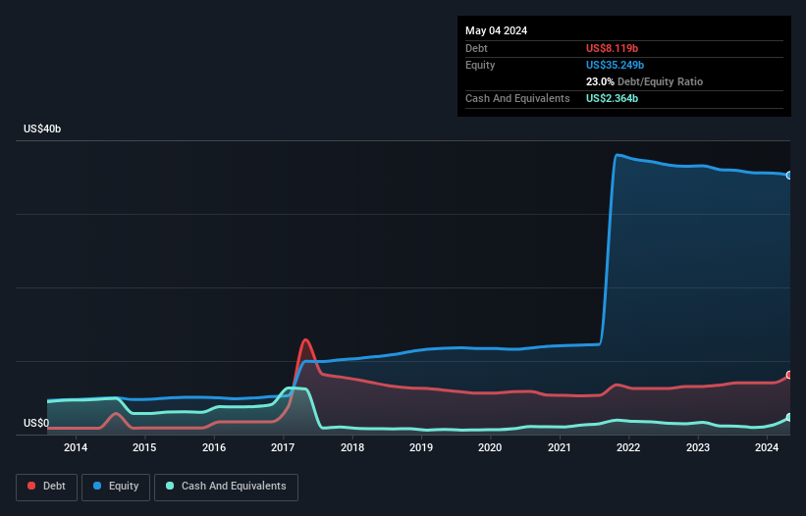The image size is (806, 516).
Task: Click the Equity row label in tooltip
Action: pyautogui.click(x=480, y=65)
